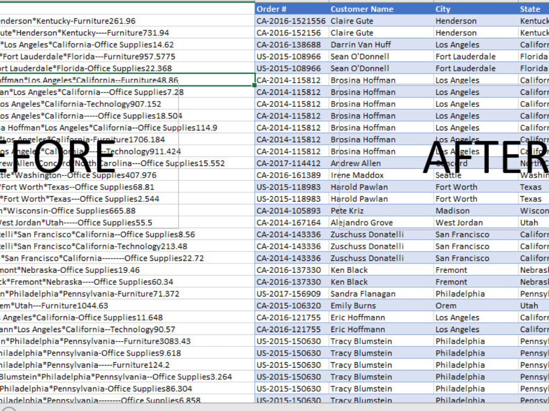
Task: Click the Alejandro Grove cell
Action: 381,222
